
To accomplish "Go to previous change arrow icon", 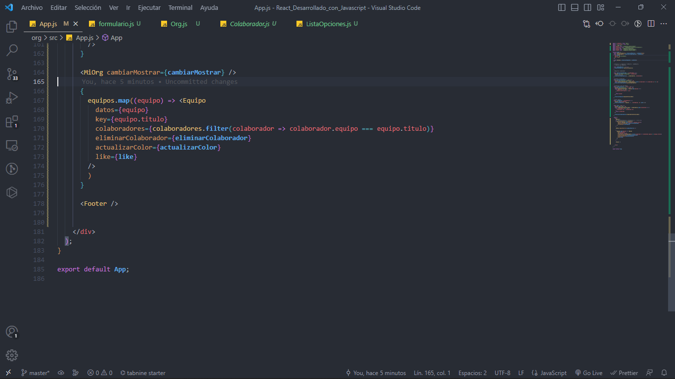I will [599, 24].
